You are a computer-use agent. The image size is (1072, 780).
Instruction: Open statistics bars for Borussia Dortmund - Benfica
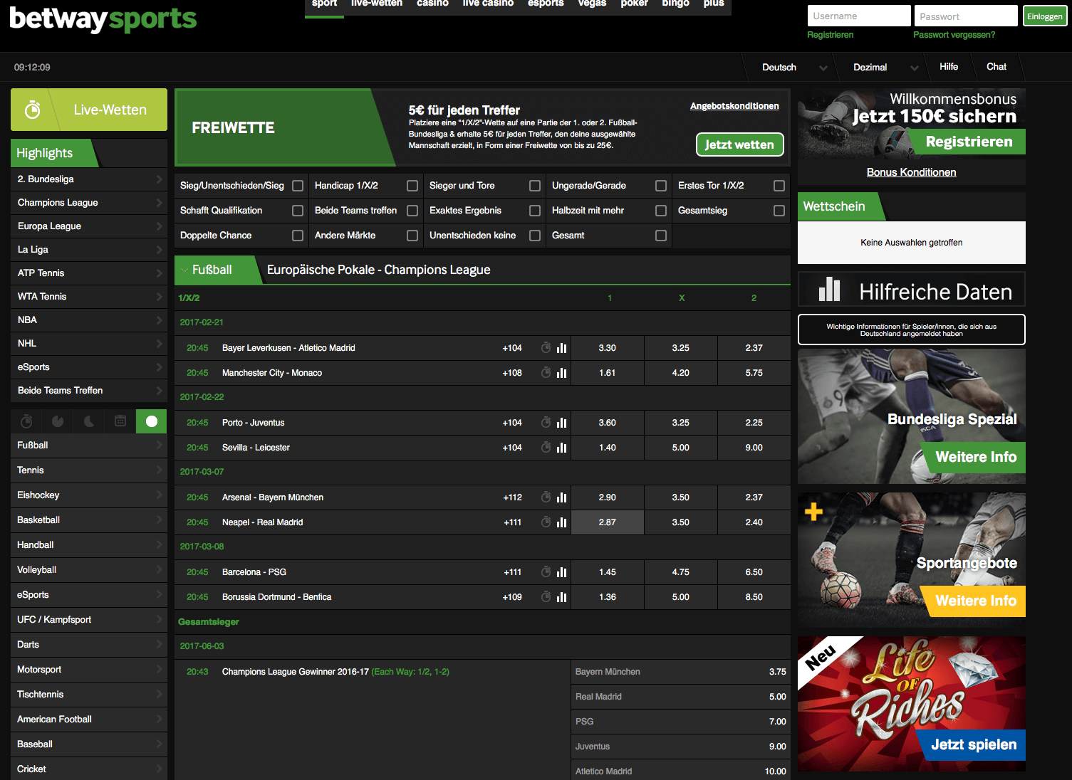pyautogui.click(x=562, y=597)
